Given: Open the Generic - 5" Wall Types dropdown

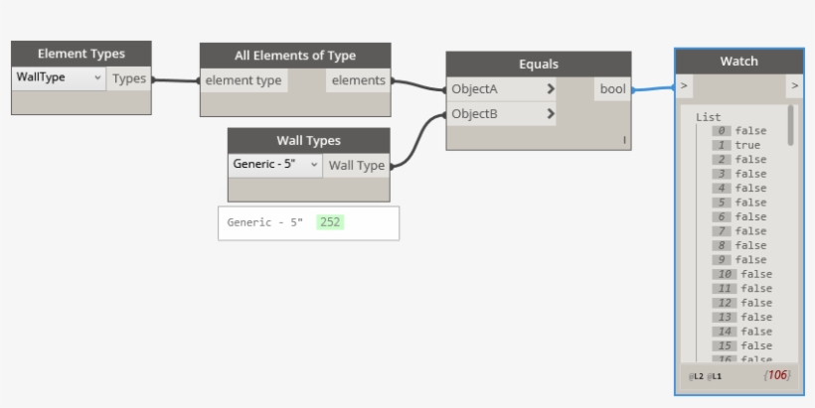Looking at the screenshot, I should (x=275, y=165).
